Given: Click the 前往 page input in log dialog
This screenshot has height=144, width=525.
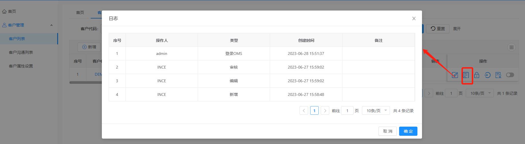Looking at the screenshot, I should click(x=347, y=110).
